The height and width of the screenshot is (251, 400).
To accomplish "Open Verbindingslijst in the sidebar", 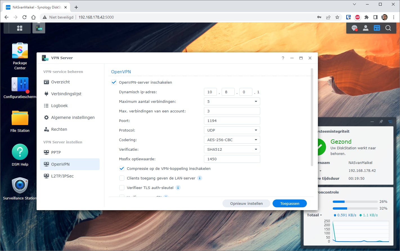I will point(70,94).
